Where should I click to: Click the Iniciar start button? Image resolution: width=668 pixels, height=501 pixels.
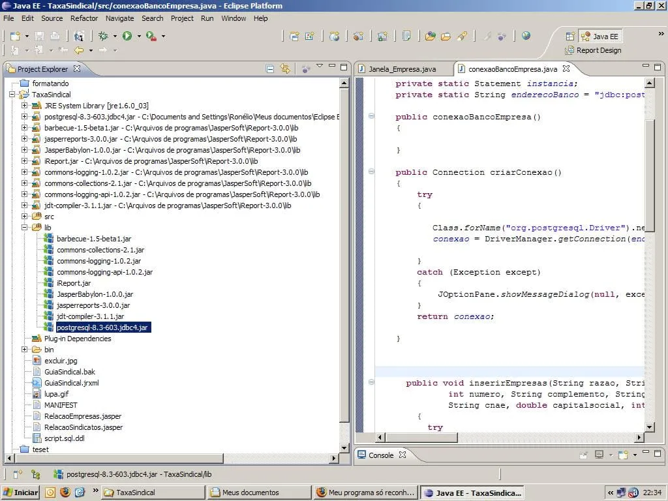(21, 493)
